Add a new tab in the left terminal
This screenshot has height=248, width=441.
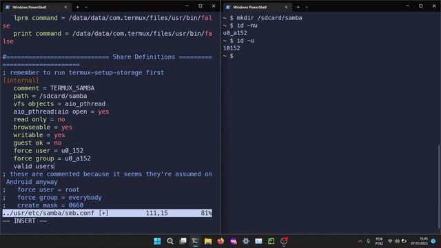(x=77, y=7)
